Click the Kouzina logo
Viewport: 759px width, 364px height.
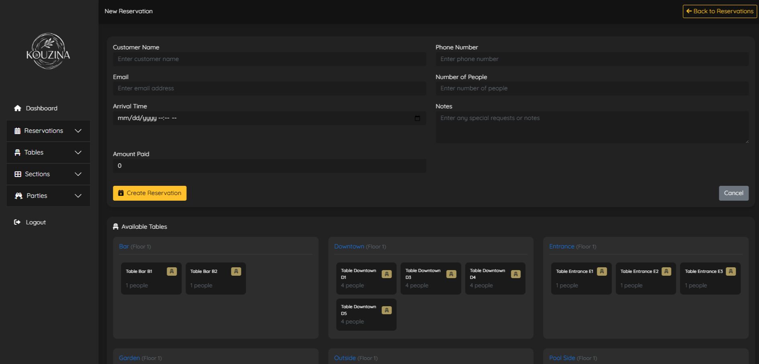click(48, 51)
